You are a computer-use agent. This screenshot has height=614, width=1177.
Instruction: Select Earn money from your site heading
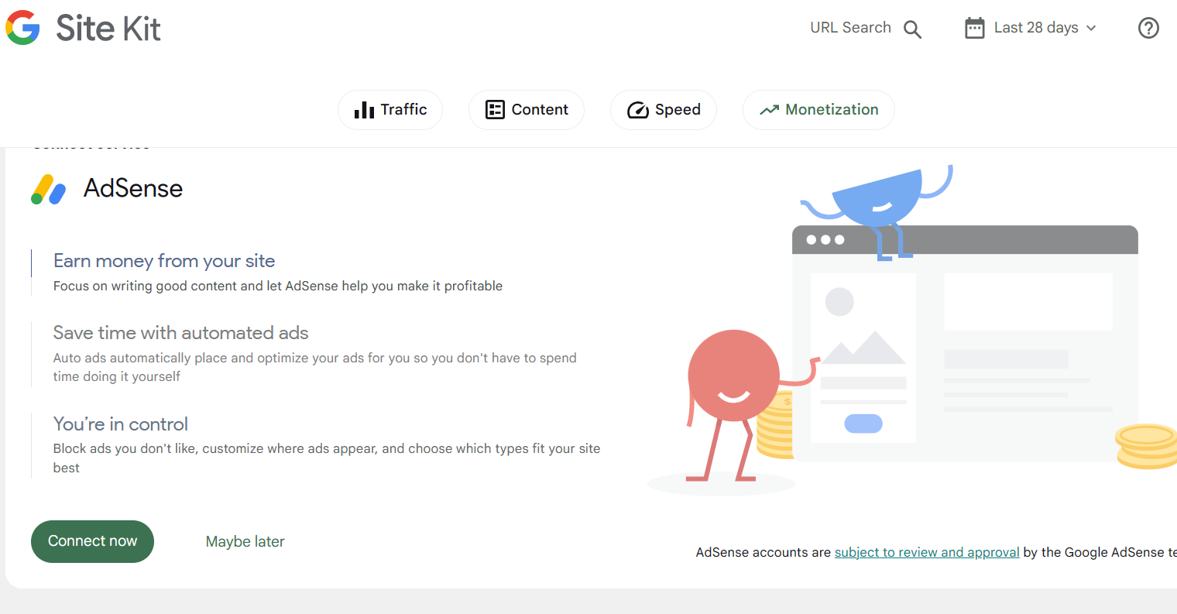pos(164,261)
